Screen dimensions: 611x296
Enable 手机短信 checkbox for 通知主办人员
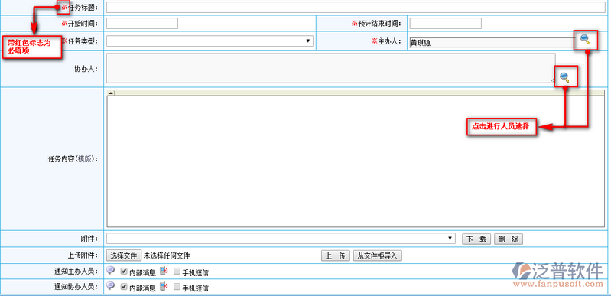point(177,271)
